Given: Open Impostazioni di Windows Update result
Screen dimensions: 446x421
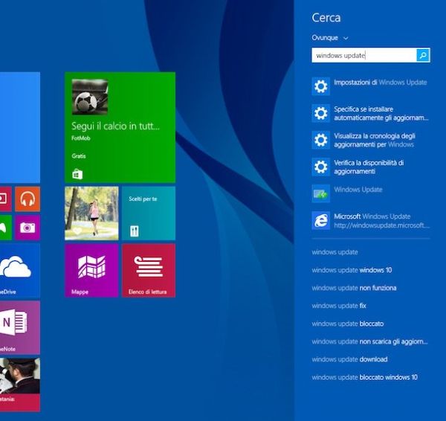Looking at the screenshot, I should pyautogui.click(x=371, y=86).
